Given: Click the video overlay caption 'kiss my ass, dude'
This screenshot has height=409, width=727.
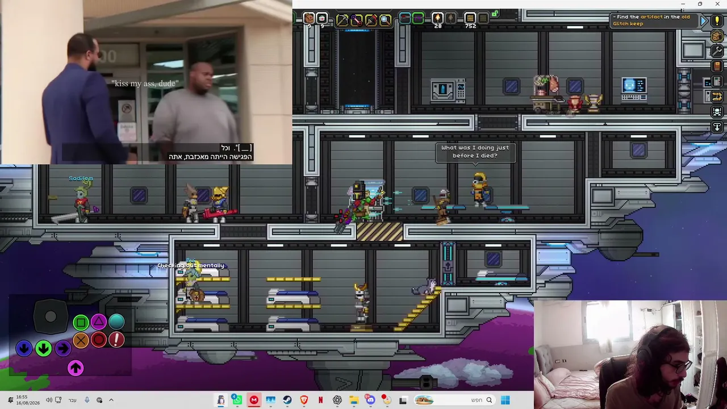Looking at the screenshot, I should (x=145, y=84).
